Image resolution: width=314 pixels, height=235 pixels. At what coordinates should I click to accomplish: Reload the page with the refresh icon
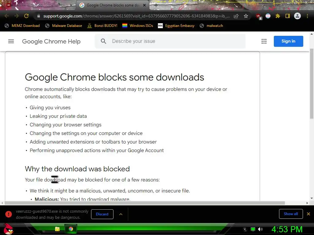pos(26,16)
